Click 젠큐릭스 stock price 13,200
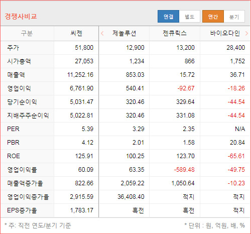Viewport: 251px width, 234px height. [185, 48]
